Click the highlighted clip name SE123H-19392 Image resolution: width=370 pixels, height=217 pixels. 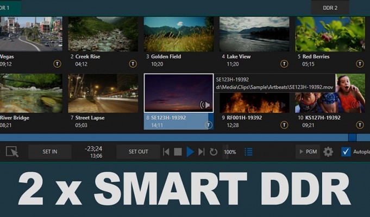click(168, 118)
